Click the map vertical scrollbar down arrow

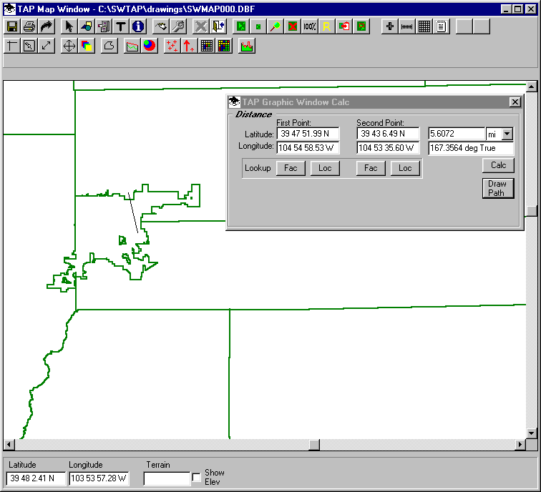531,433
